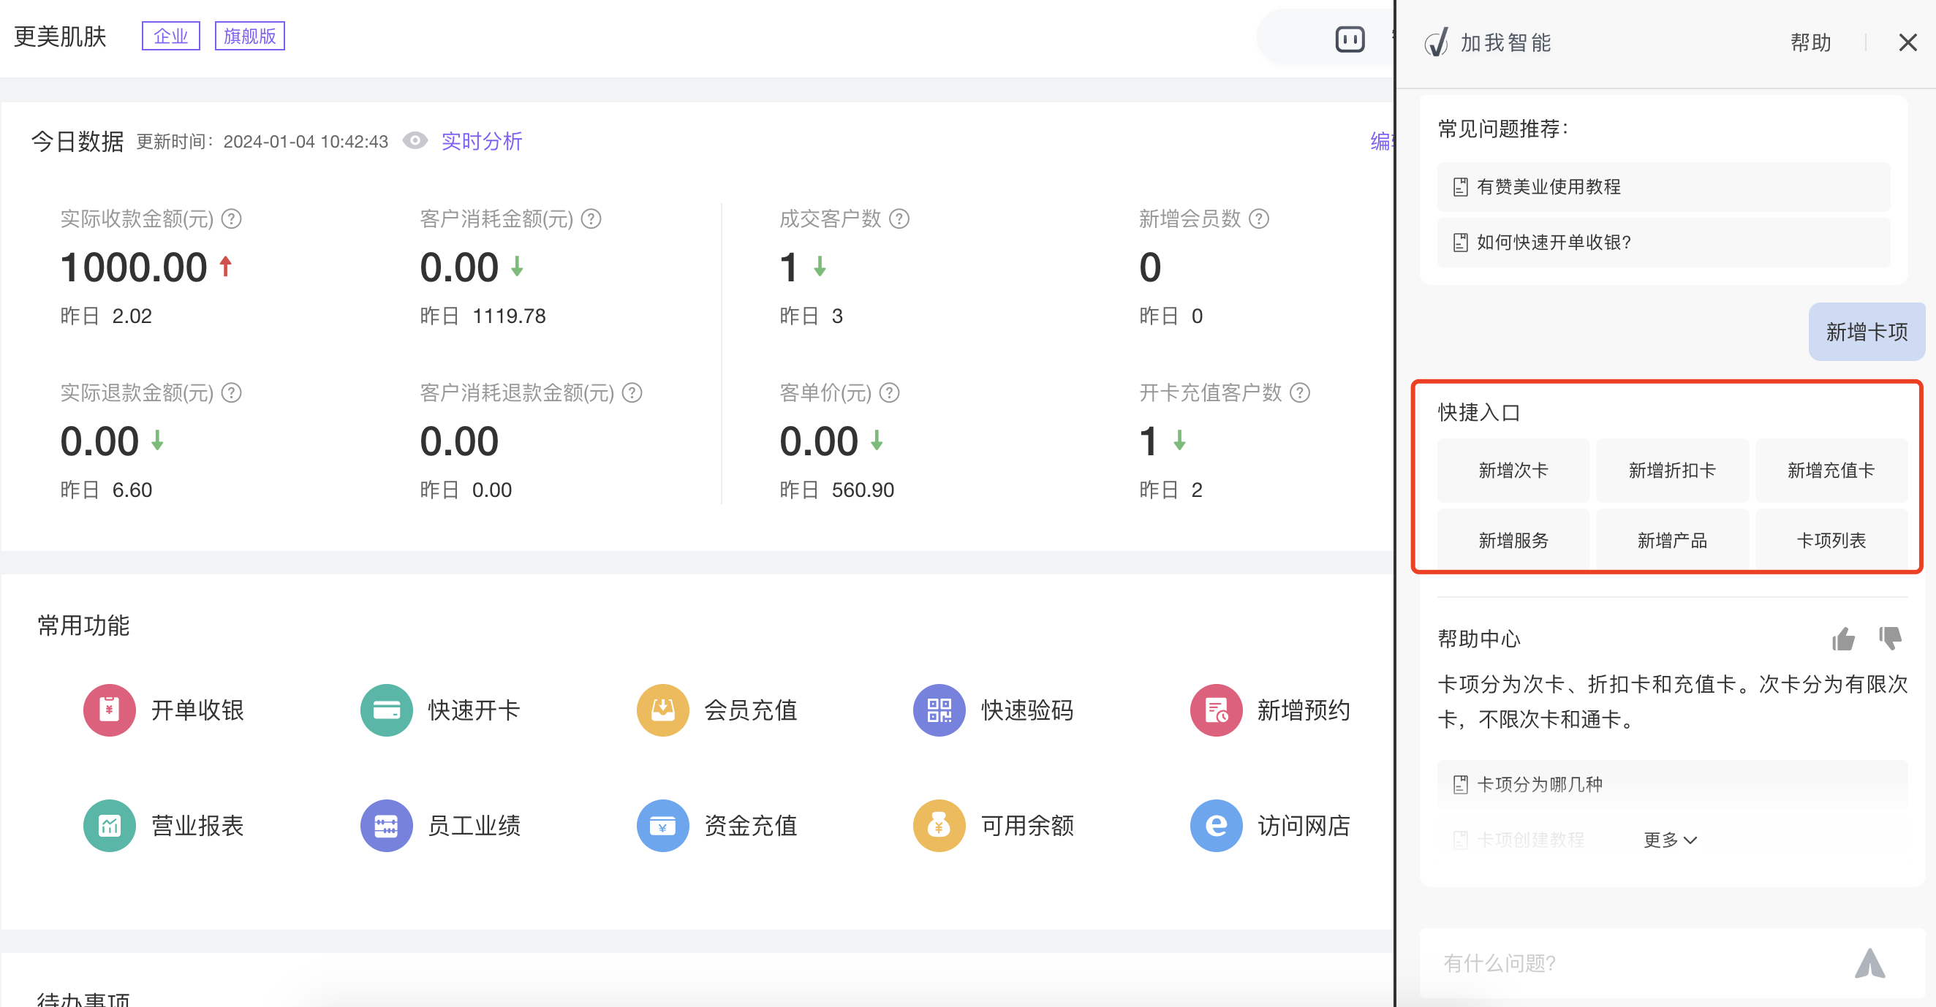The height and width of the screenshot is (1007, 1936).
Task: Click the 新增充值卡 shortcut
Action: [x=1831, y=470]
